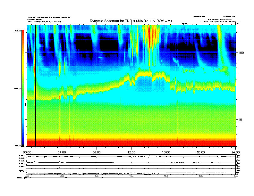
Task: Click the -155.00 color scale label
Action: point(18,146)
